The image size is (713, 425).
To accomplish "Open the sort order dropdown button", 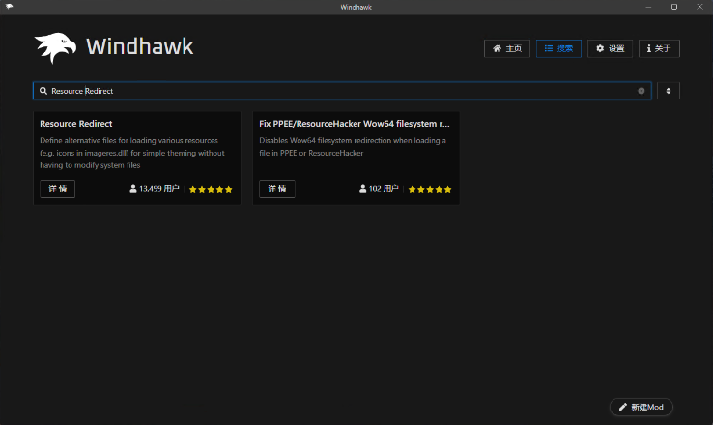I will 668,91.
